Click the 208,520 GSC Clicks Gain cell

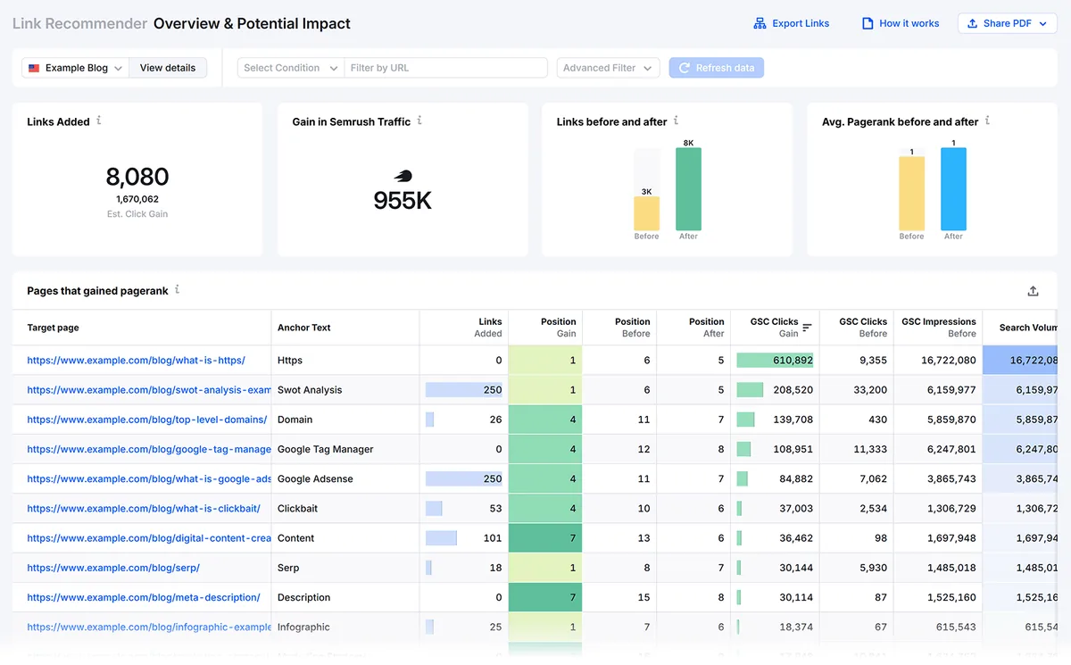pos(775,390)
